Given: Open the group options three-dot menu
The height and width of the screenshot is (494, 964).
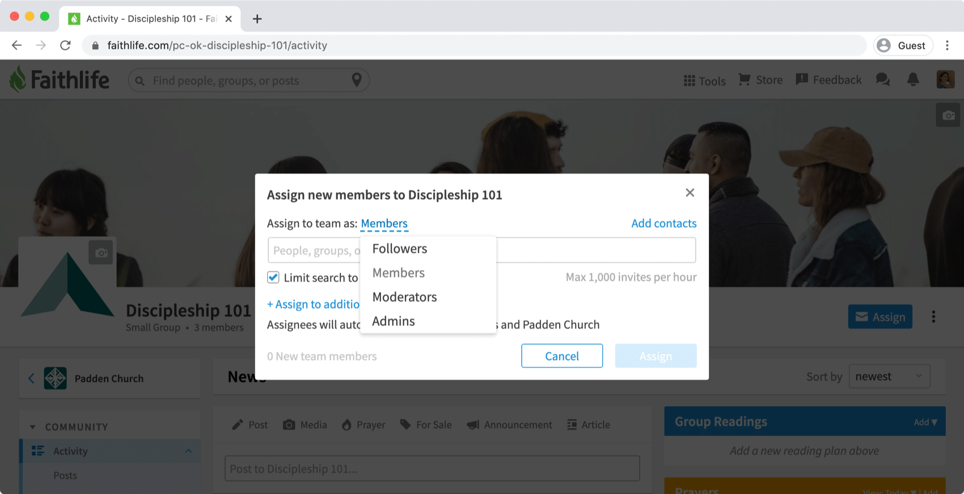Looking at the screenshot, I should 933,317.
